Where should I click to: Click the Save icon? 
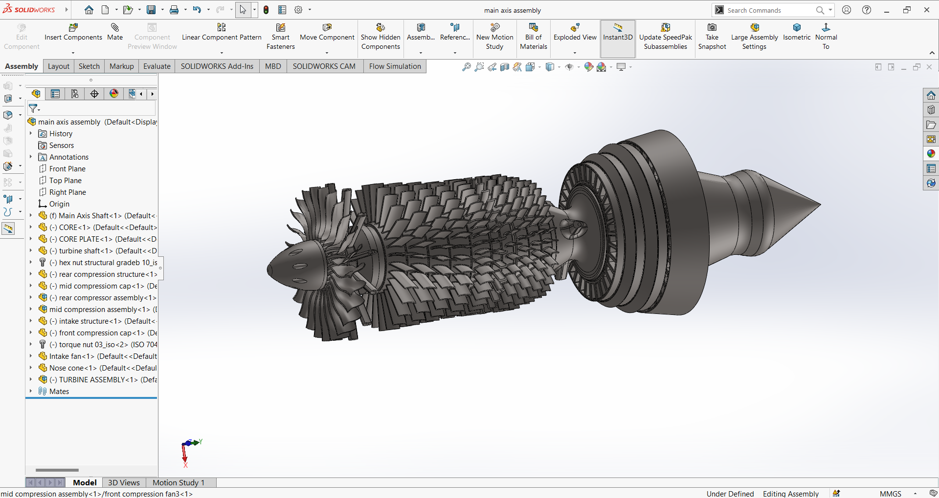click(x=151, y=10)
